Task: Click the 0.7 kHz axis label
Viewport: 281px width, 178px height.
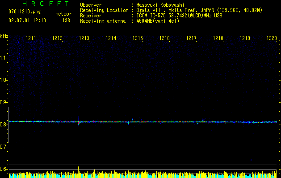Action: 4,147
